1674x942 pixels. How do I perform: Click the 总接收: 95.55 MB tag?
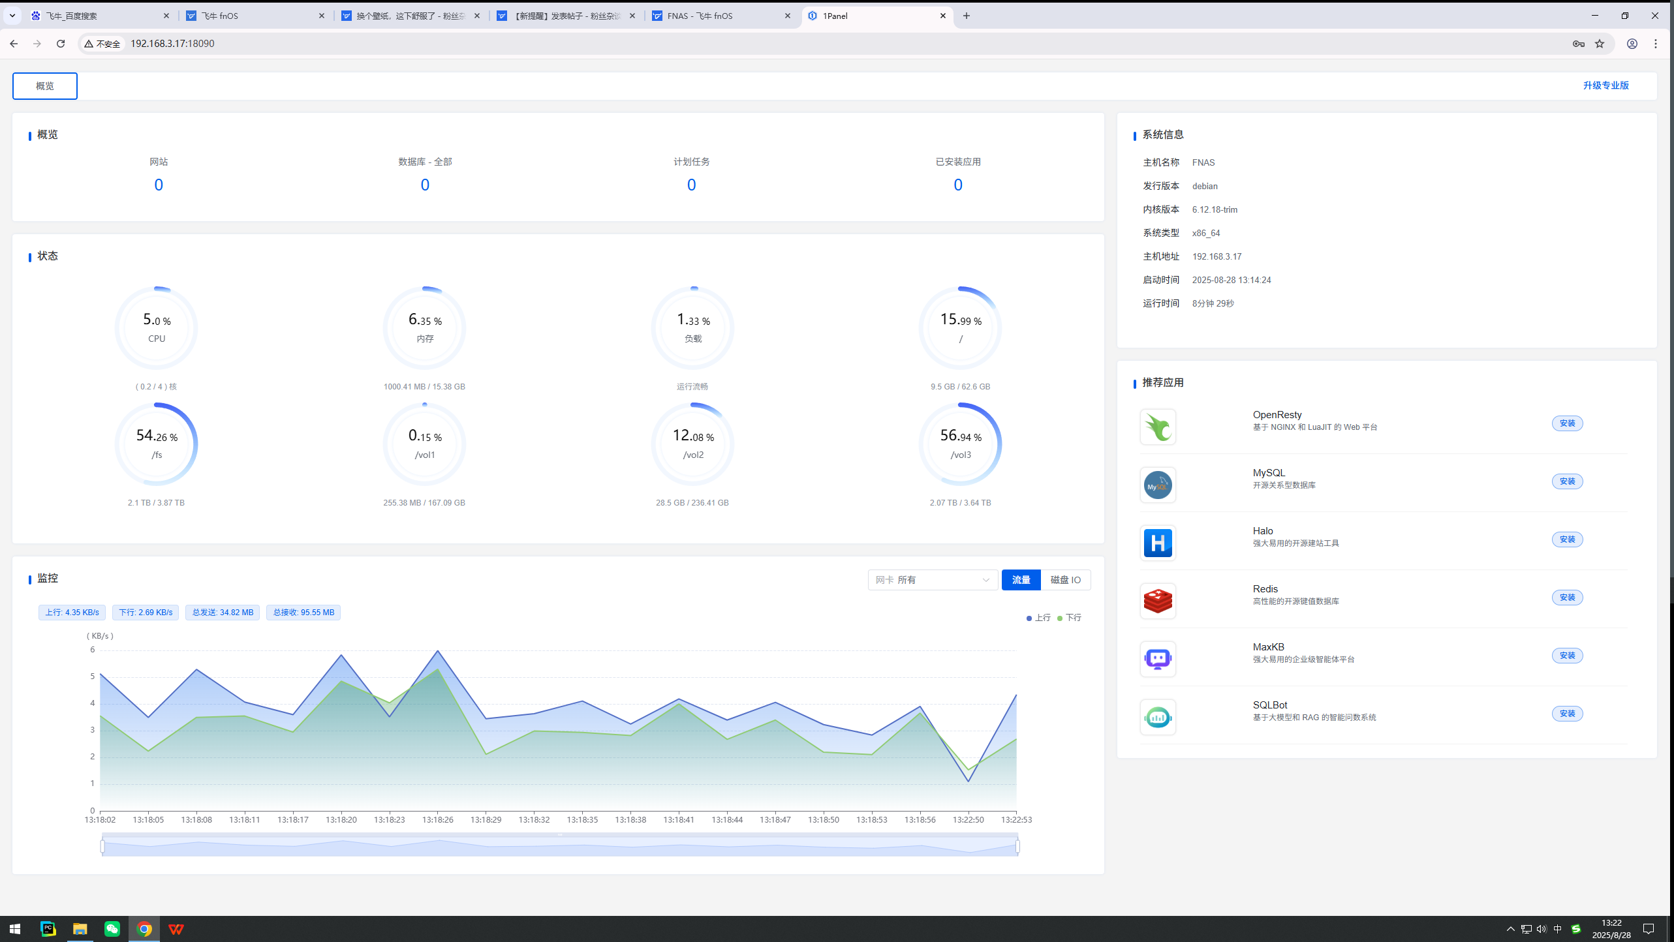303,613
